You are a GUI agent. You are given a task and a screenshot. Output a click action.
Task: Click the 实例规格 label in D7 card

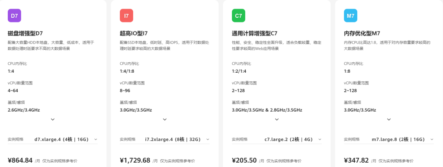(x=16, y=139)
